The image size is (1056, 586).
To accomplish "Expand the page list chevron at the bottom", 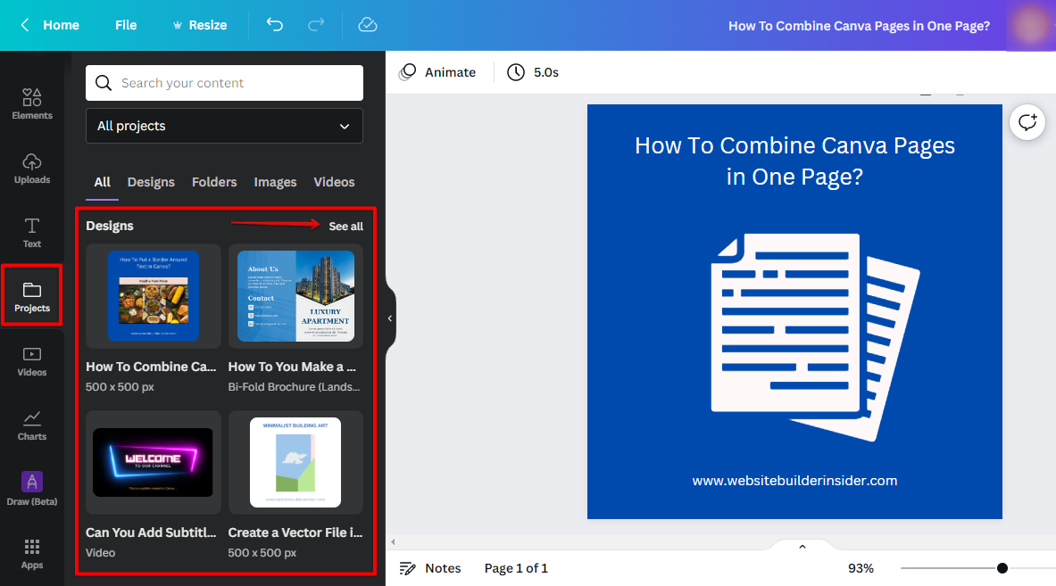I will point(802,547).
